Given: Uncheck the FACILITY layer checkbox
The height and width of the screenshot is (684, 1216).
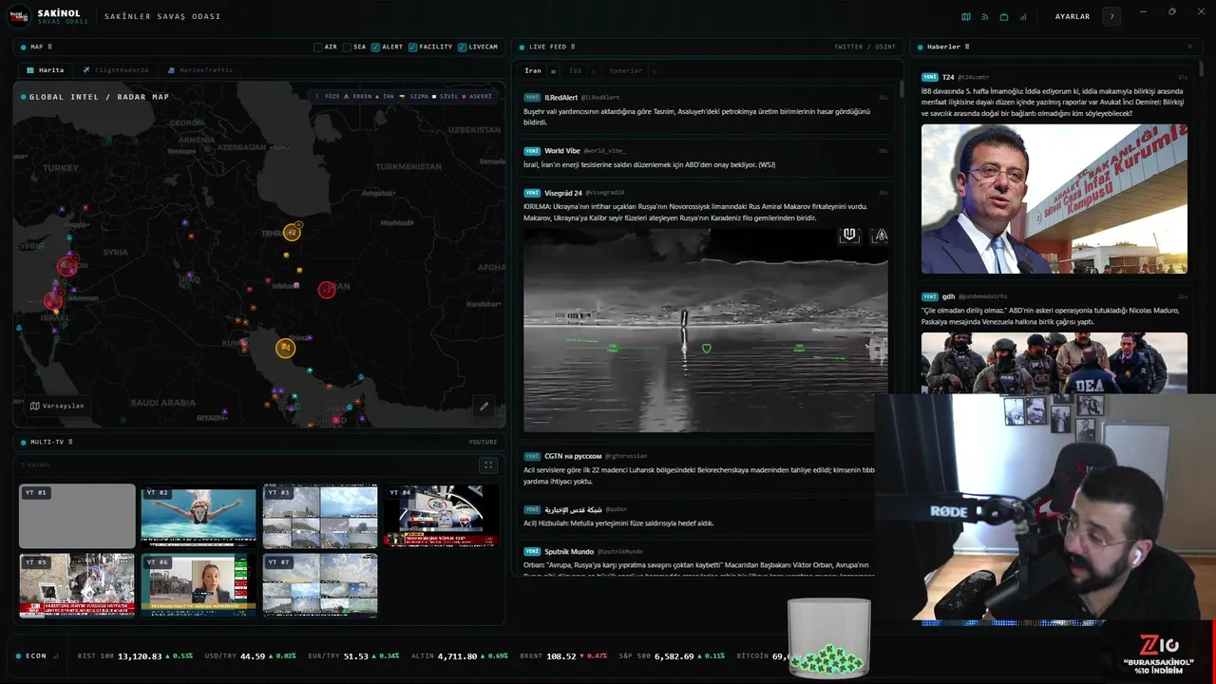Looking at the screenshot, I should (x=412, y=47).
